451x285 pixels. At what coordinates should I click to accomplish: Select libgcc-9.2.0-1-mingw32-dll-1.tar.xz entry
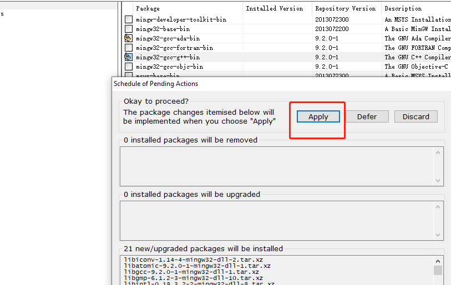coord(191,272)
